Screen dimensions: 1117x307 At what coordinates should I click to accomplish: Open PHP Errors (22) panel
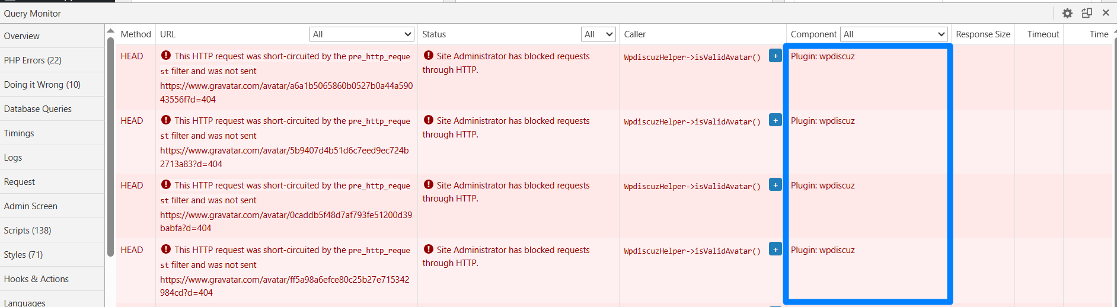point(52,60)
